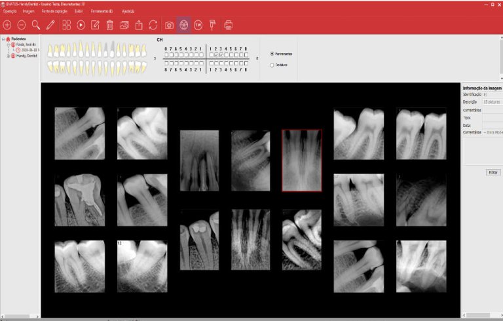Select the pencil edit tool
Screen dimensions: 503x321
[x=50, y=25]
